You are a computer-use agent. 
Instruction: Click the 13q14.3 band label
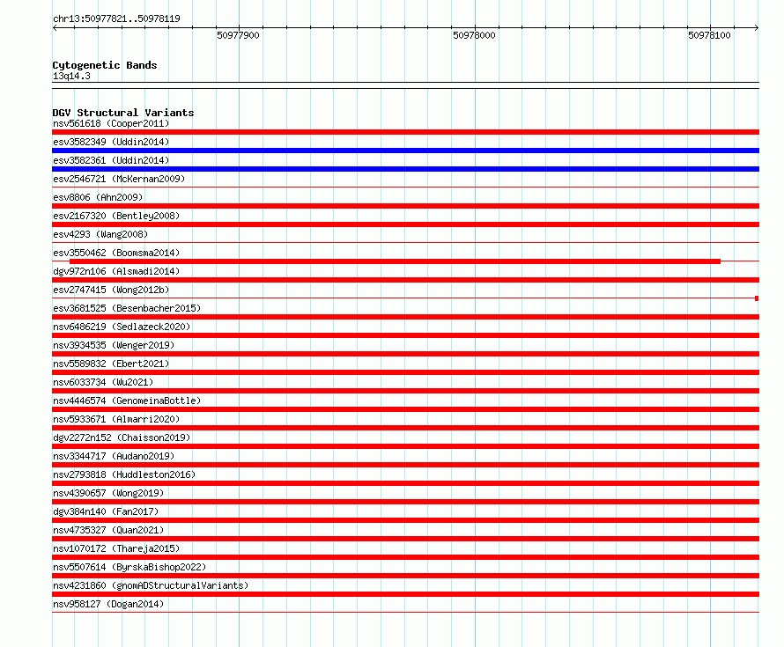tap(71, 76)
